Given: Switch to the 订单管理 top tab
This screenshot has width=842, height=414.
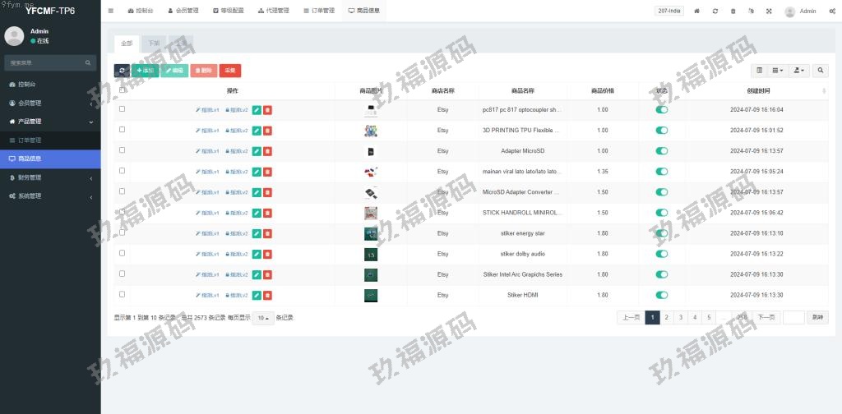Looking at the screenshot, I should (318, 11).
